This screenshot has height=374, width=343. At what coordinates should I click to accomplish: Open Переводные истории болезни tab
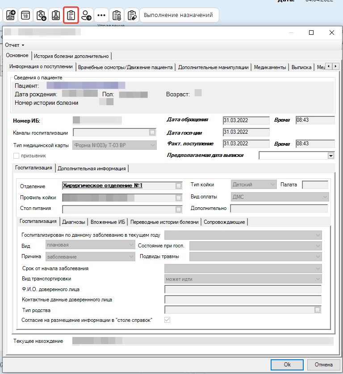click(164, 222)
